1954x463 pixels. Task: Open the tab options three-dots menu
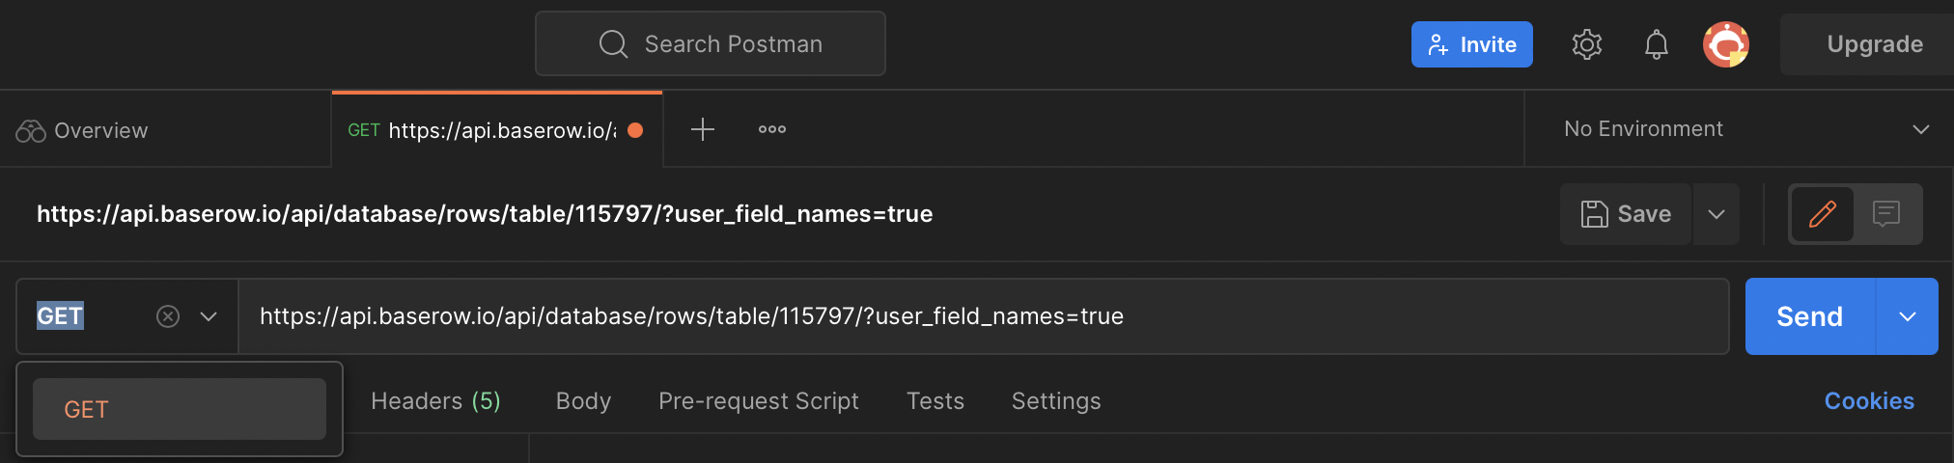pos(772,129)
